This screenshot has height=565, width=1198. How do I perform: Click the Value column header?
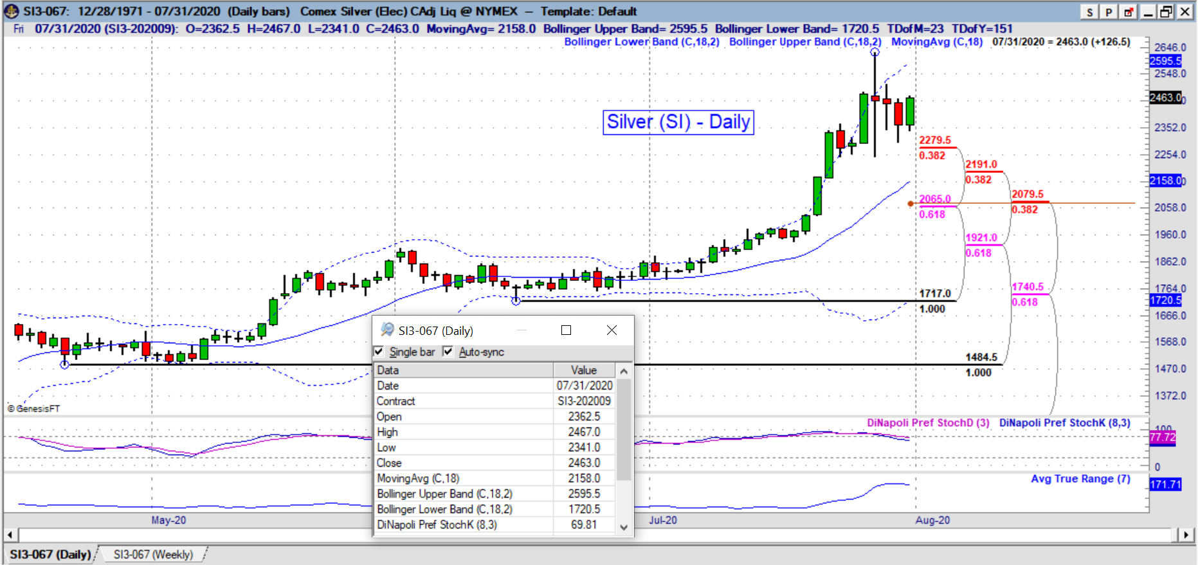584,370
